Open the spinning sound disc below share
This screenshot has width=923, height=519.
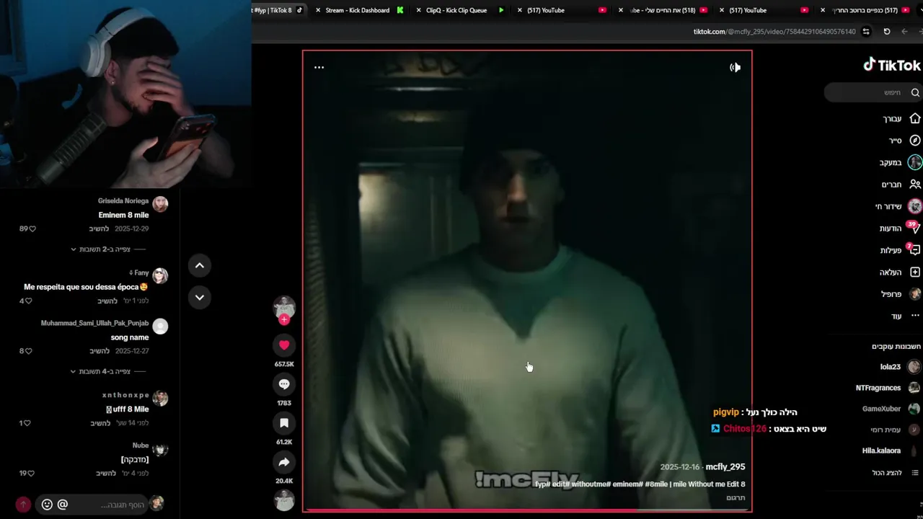(x=284, y=500)
